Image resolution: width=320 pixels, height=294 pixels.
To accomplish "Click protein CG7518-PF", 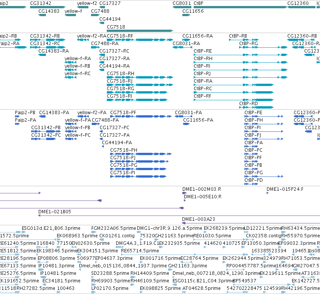I will tap(123, 113).
